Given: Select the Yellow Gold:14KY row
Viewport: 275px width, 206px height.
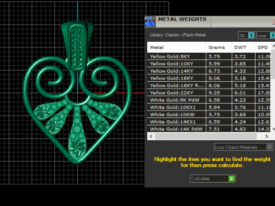Looking at the screenshot, I should (x=209, y=71).
